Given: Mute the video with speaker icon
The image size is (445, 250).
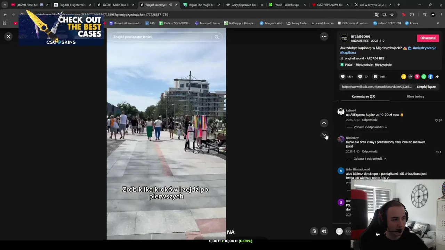Looking at the screenshot, I should point(324,231).
